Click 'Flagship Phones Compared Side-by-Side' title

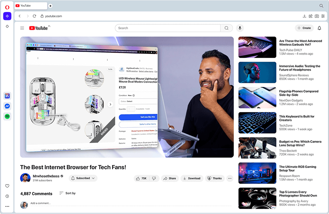299,93
